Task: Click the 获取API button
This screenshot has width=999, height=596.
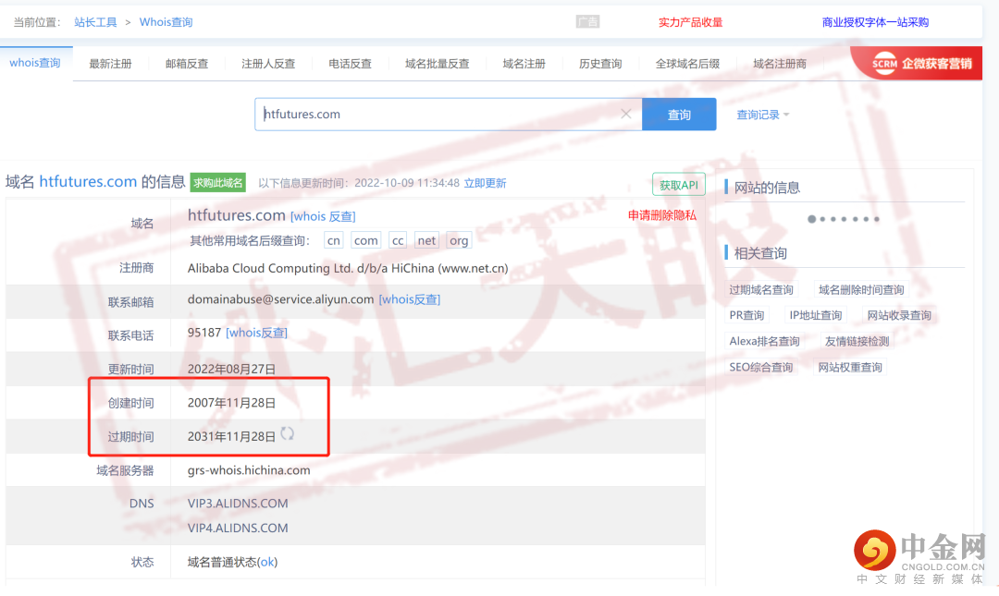Action: 679,185
